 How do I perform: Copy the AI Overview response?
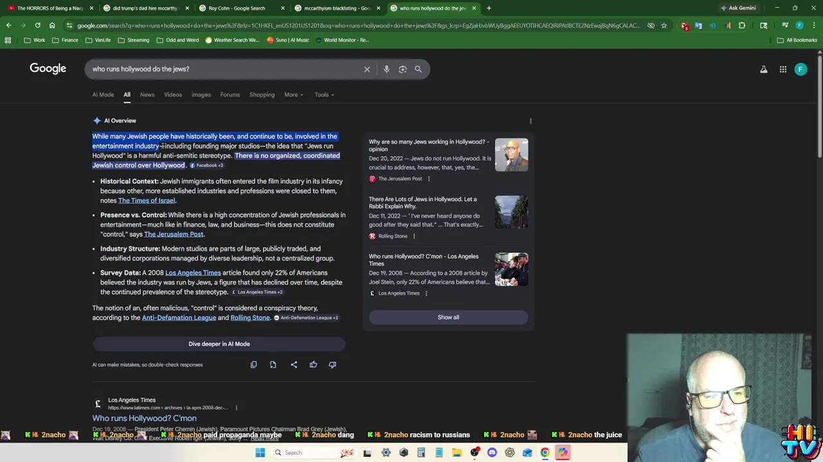pyautogui.click(x=253, y=364)
